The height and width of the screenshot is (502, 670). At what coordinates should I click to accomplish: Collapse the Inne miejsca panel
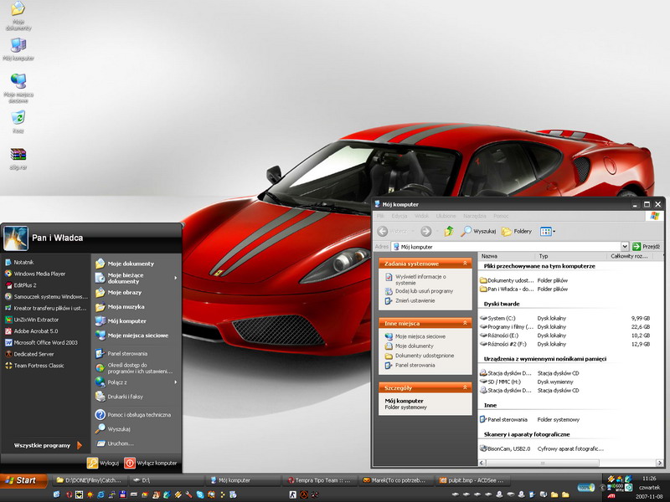point(466,323)
